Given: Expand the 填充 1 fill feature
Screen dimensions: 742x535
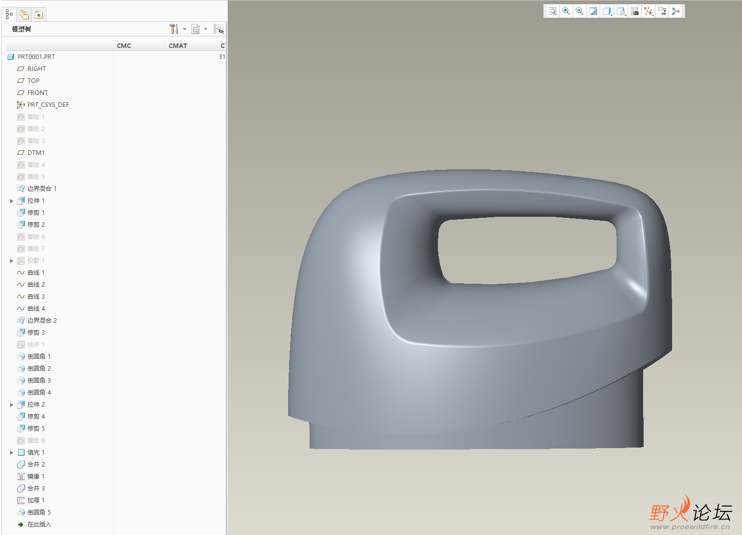Looking at the screenshot, I should click(x=11, y=453).
